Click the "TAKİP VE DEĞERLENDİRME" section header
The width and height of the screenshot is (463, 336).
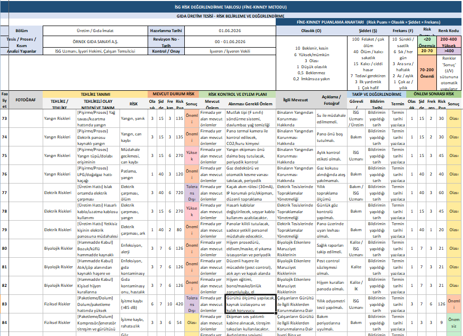(x=377, y=94)
